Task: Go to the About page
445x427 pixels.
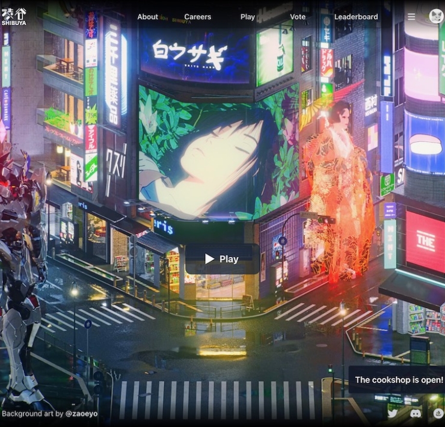Action: (x=147, y=17)
